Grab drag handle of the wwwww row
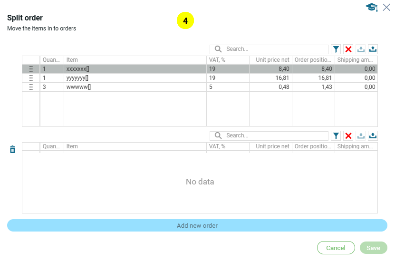 pyautogui.click(x=31, y=87)
